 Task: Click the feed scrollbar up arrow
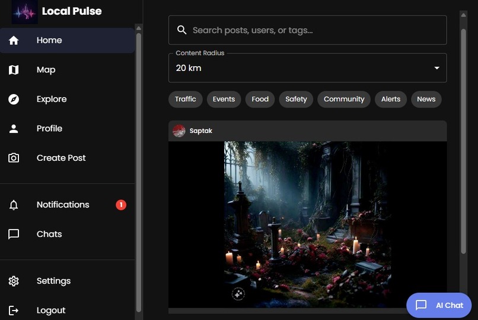(463, 15)
